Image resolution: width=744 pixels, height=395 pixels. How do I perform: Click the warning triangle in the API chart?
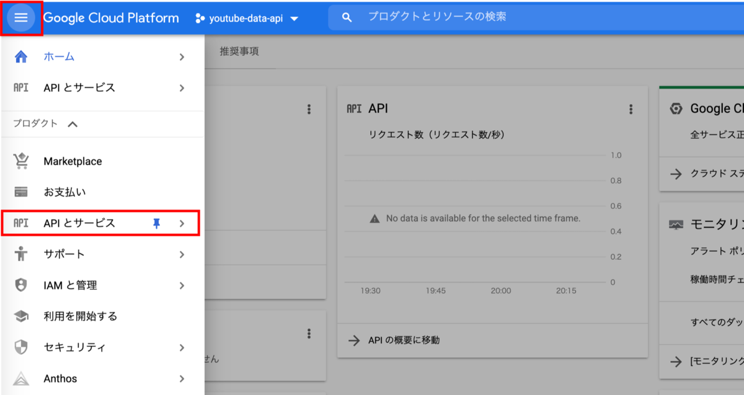[x=374, y=218]
